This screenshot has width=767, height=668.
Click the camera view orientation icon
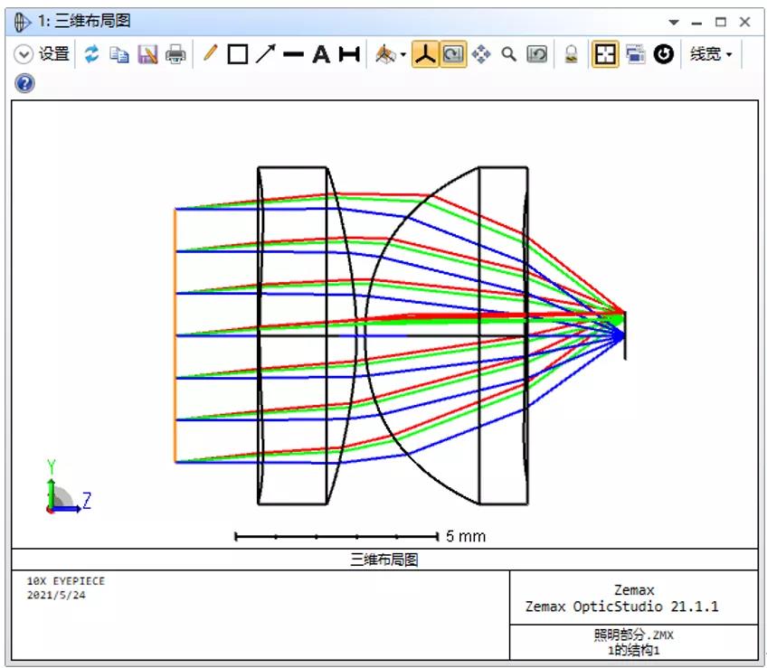(x=385, y=54)
